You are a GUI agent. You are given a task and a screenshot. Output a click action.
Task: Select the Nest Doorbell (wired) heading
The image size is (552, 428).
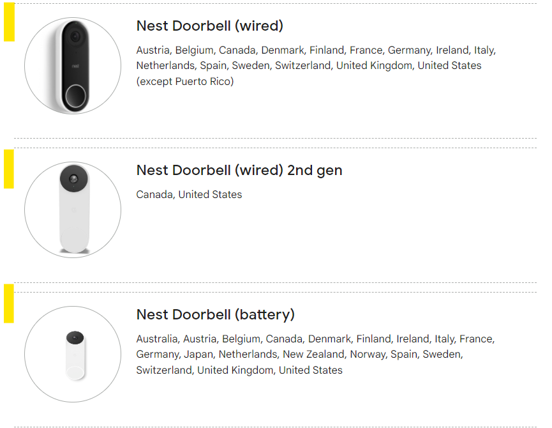point(209,26)
